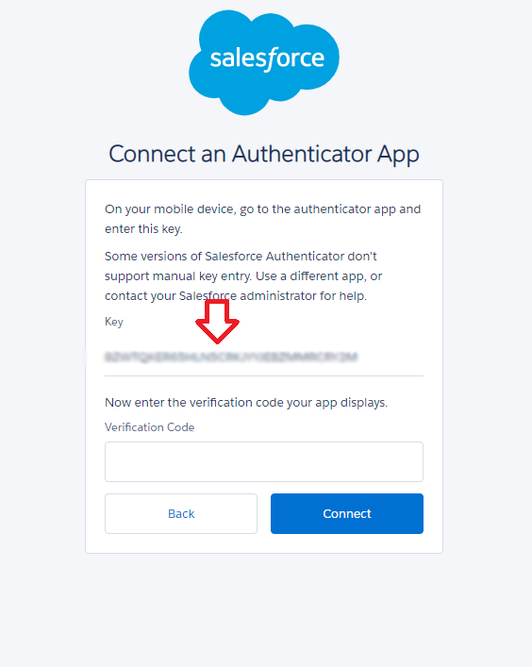Go back with the Back button
This screenshot has width=532, height=667.
(181, 513)
